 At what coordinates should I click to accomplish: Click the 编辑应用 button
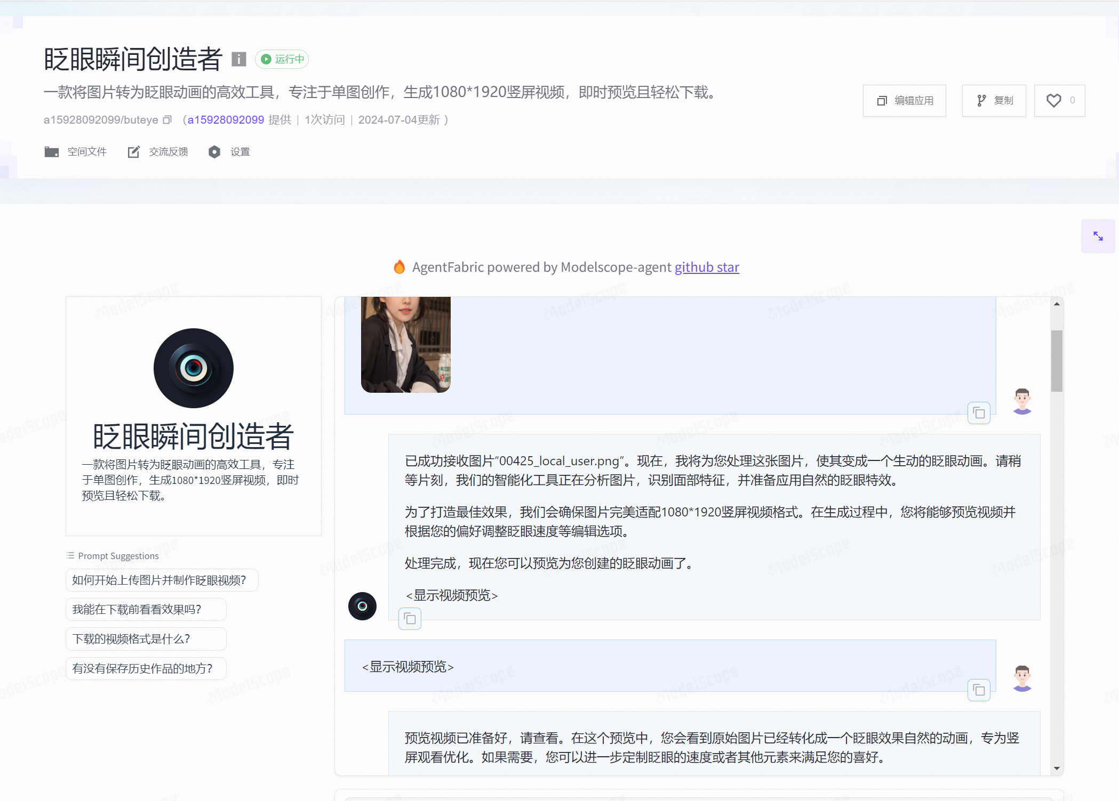(x=904, y=101)
